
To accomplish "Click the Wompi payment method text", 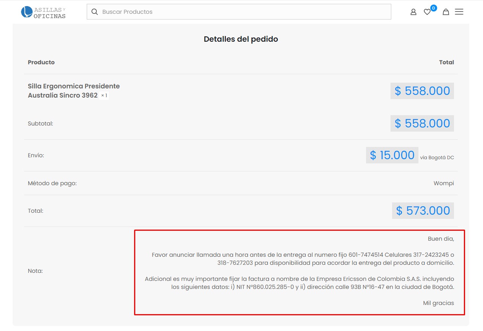I will click(444, 183).
